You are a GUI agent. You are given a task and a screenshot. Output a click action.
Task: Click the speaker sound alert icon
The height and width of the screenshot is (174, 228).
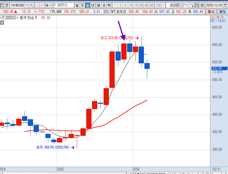(x=47, y=5)
